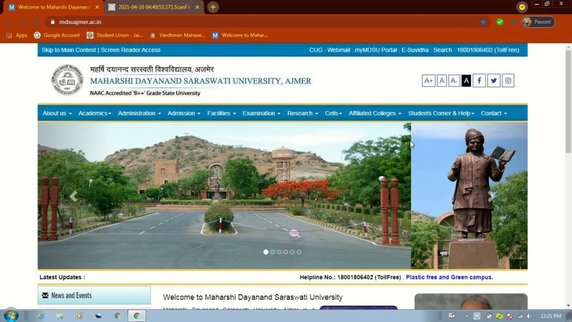
Task: Expand the About us menu
Action: click(x=57, y=113)
